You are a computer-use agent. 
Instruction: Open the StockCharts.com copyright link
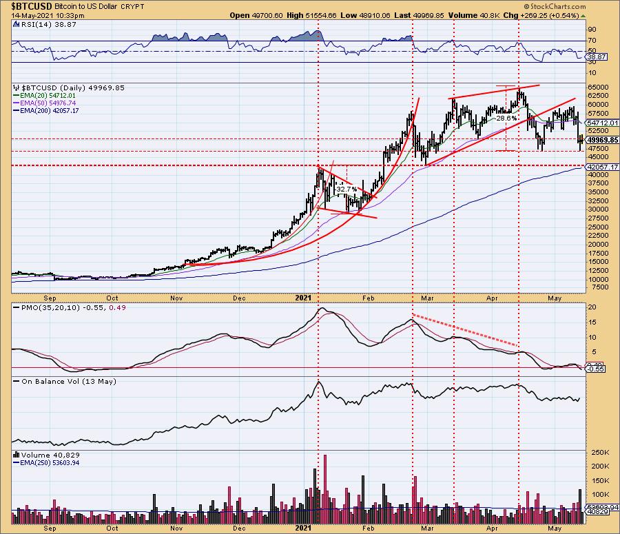pyautogui.click(x=555, y=6)
